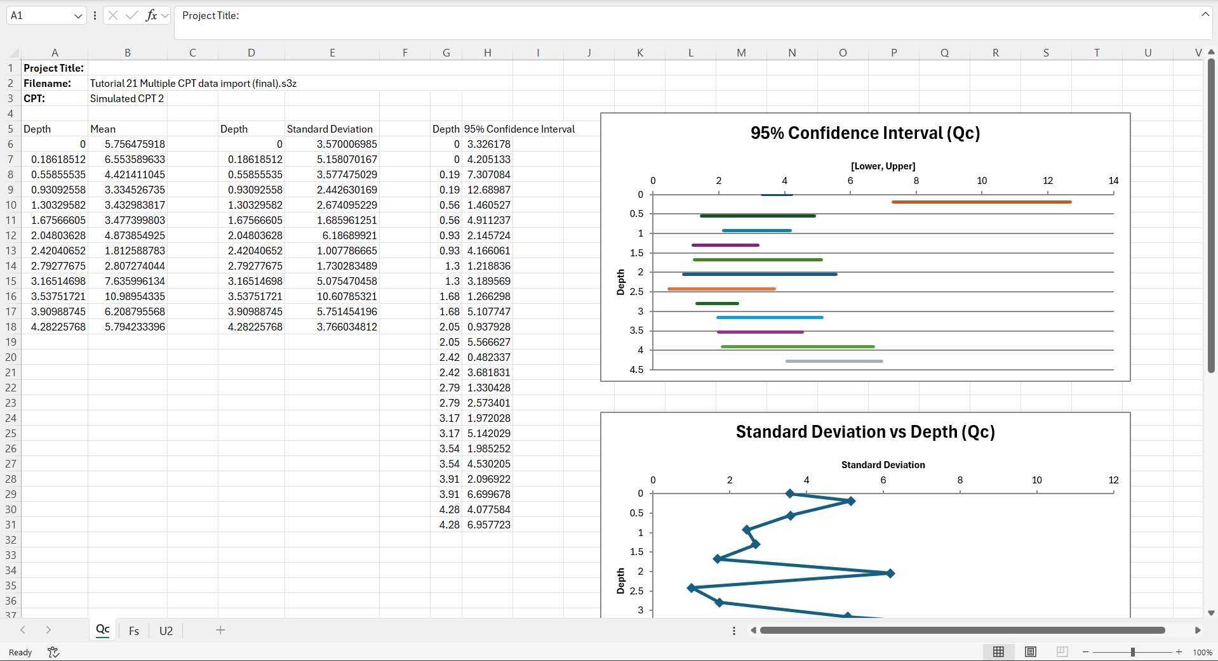The width and height of the screenshot is (1218, 661).
Task: Click depth value 4.28225768 in column A
Action: (x=54, y=327)
